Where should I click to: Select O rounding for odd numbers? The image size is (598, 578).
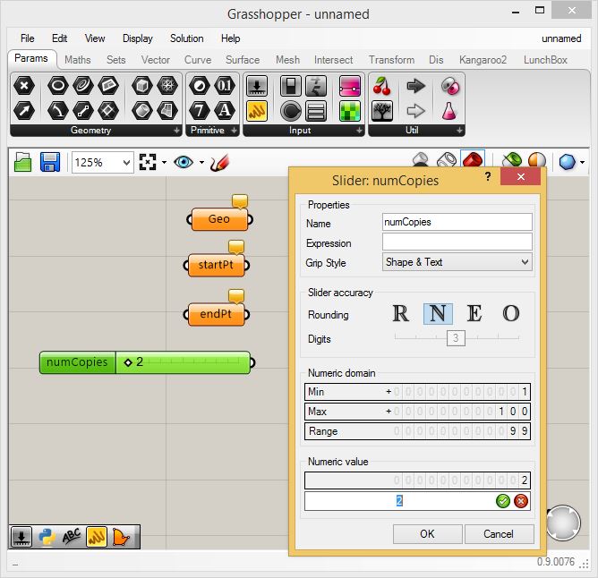tap(510, 313)
